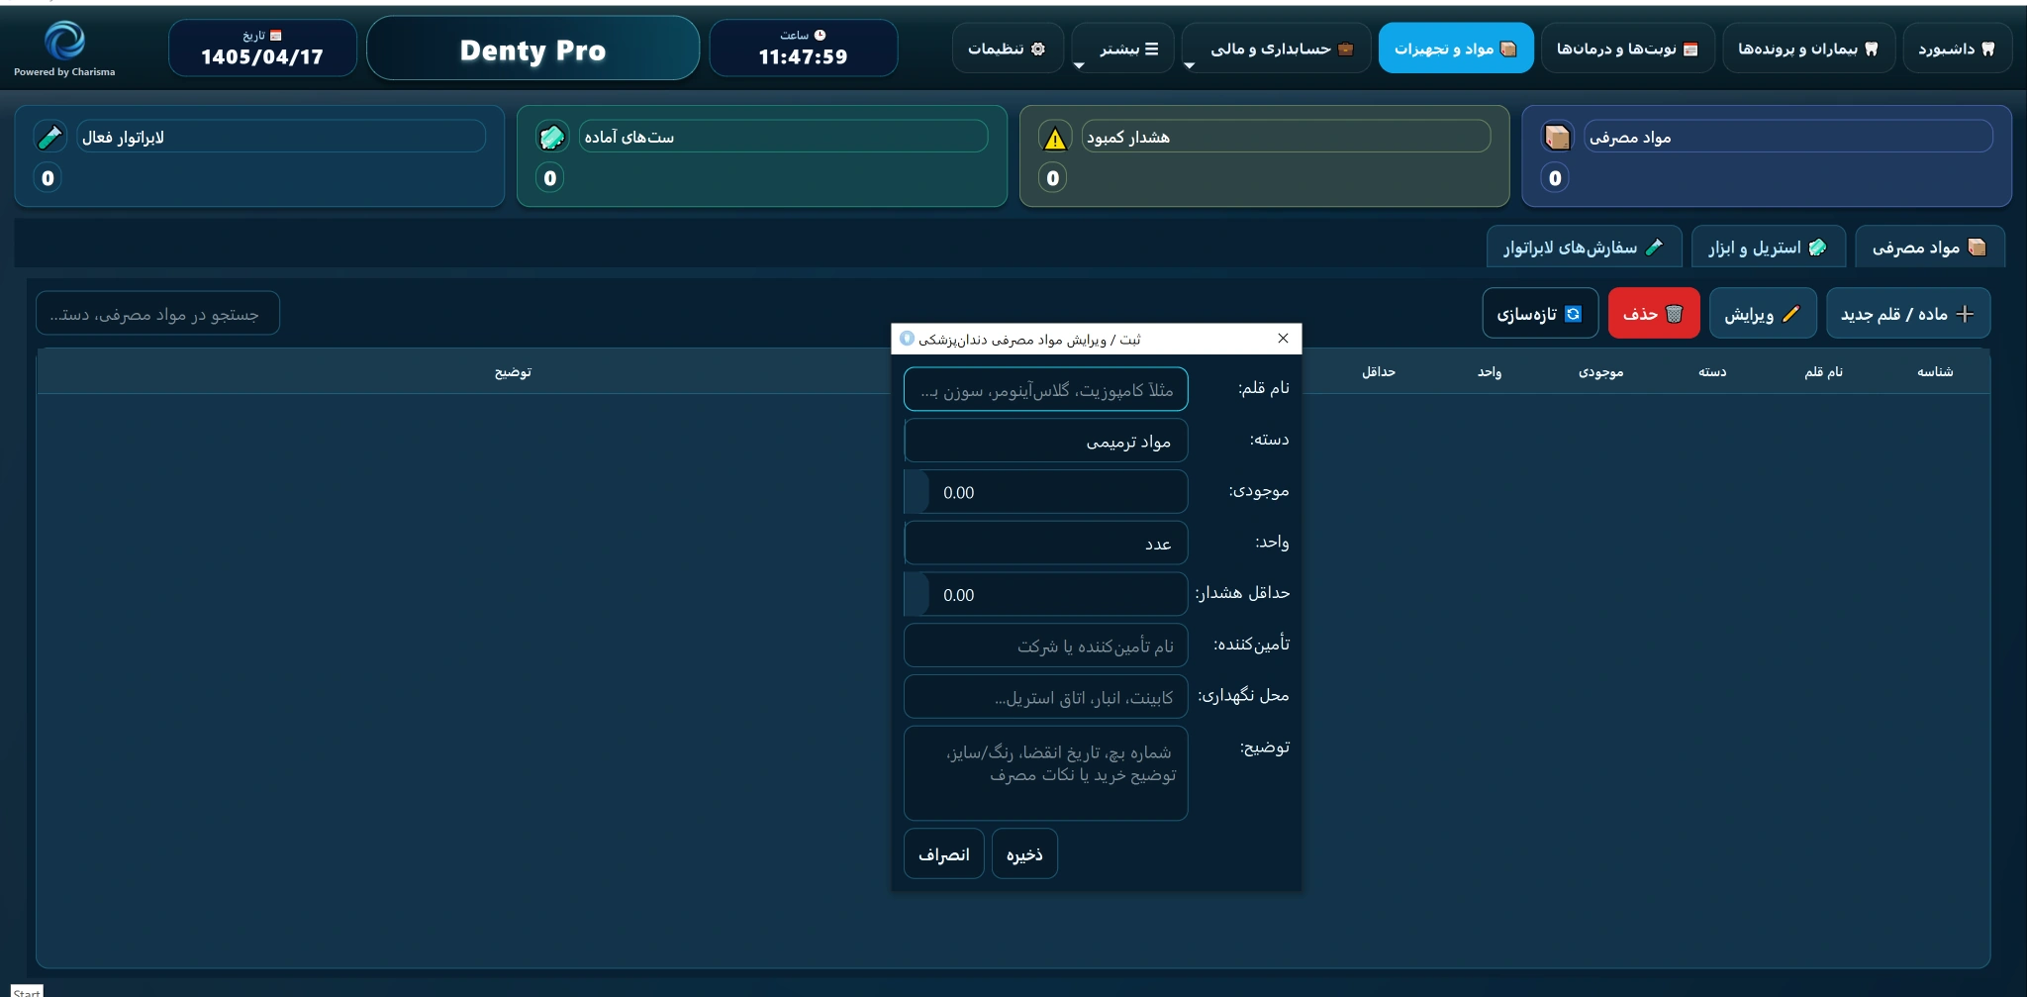Close the ثبت / ویرایش مواد مصرفی dialog
The width and height of the screenshot is (2027, 997).
point(1283,339)
